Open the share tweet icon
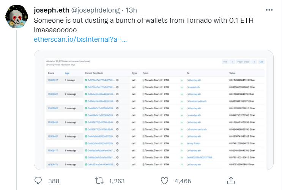This screenshot has height=190, width=282. pos(230,181)
